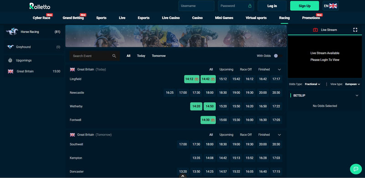Show Upcoming races in Today section
365x178 pixels.
pos(226,70)
